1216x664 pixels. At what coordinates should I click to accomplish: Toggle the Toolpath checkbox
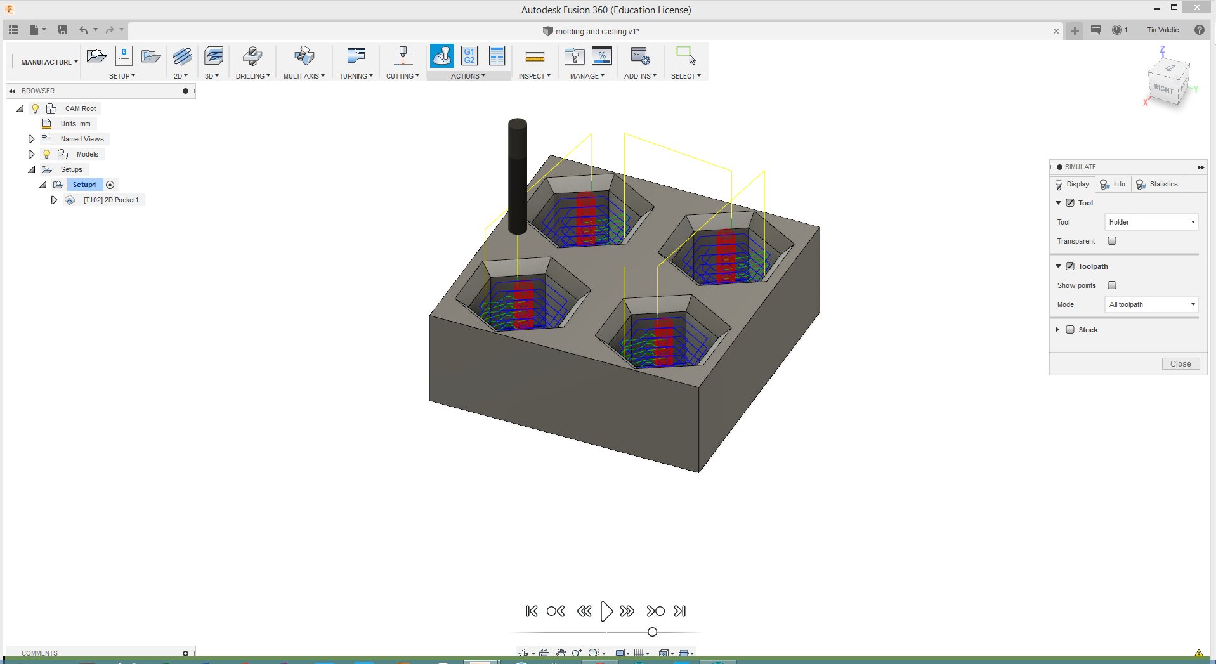(1070, 266)
